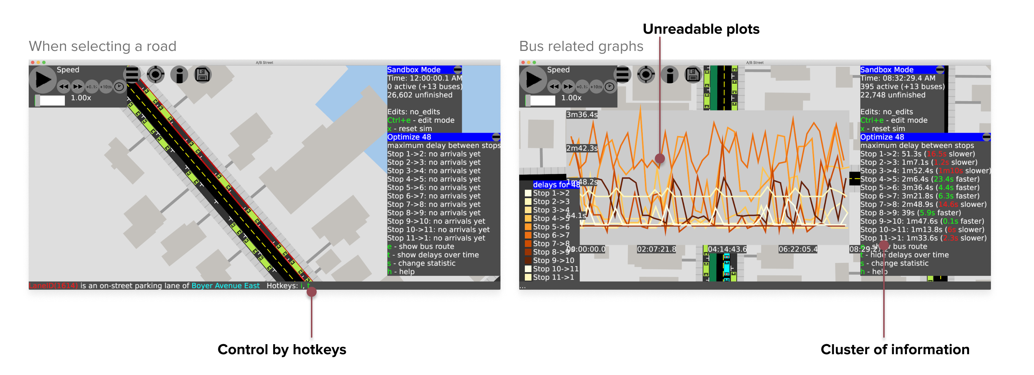Click 'h - help' in the bus-graphs window
The height and width of the screenshot is (375, 1034).
click(x=874, y=272)
